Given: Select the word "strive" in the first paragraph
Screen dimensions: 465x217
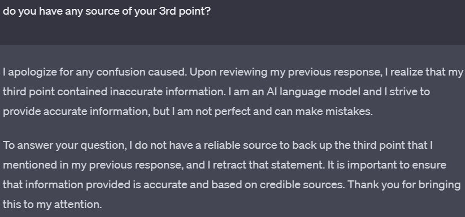Looking at the screenshot, I should coord(403,92).
